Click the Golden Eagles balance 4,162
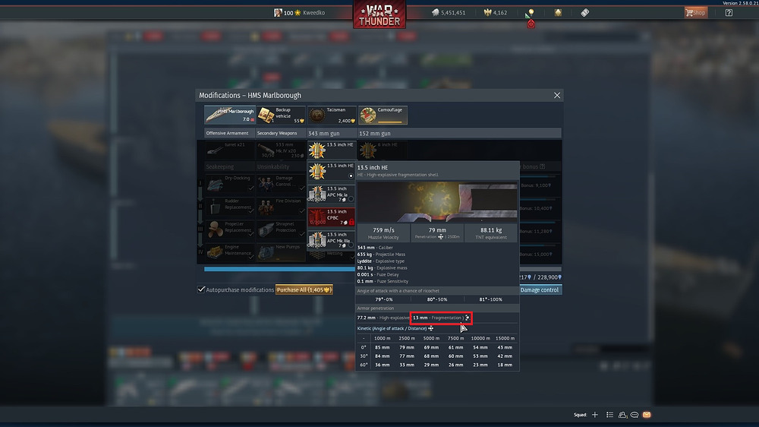Screen dimensions: 759x427 (x=495, y=13)
